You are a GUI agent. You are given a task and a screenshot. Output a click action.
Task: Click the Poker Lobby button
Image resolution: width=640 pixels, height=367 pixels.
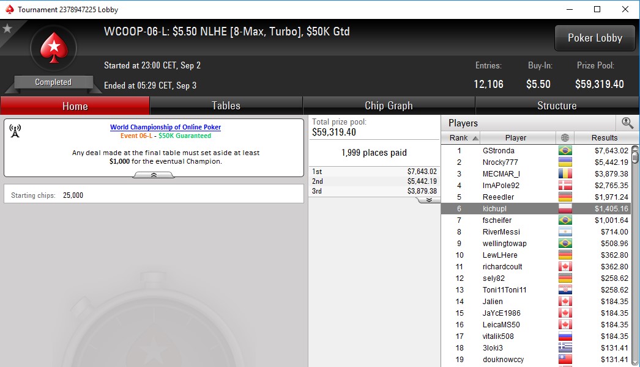[x=595, y=38]
